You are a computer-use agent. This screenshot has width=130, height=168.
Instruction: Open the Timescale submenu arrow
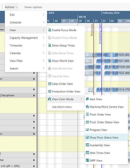(43, 45)
